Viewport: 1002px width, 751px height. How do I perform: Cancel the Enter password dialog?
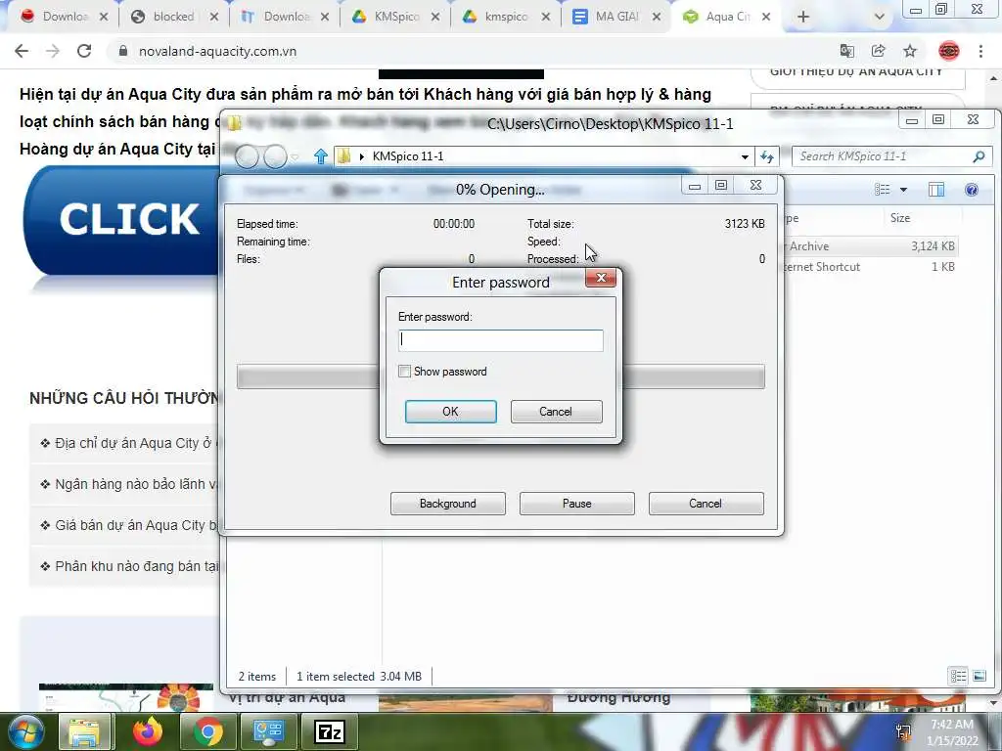(x=556, y=412)
